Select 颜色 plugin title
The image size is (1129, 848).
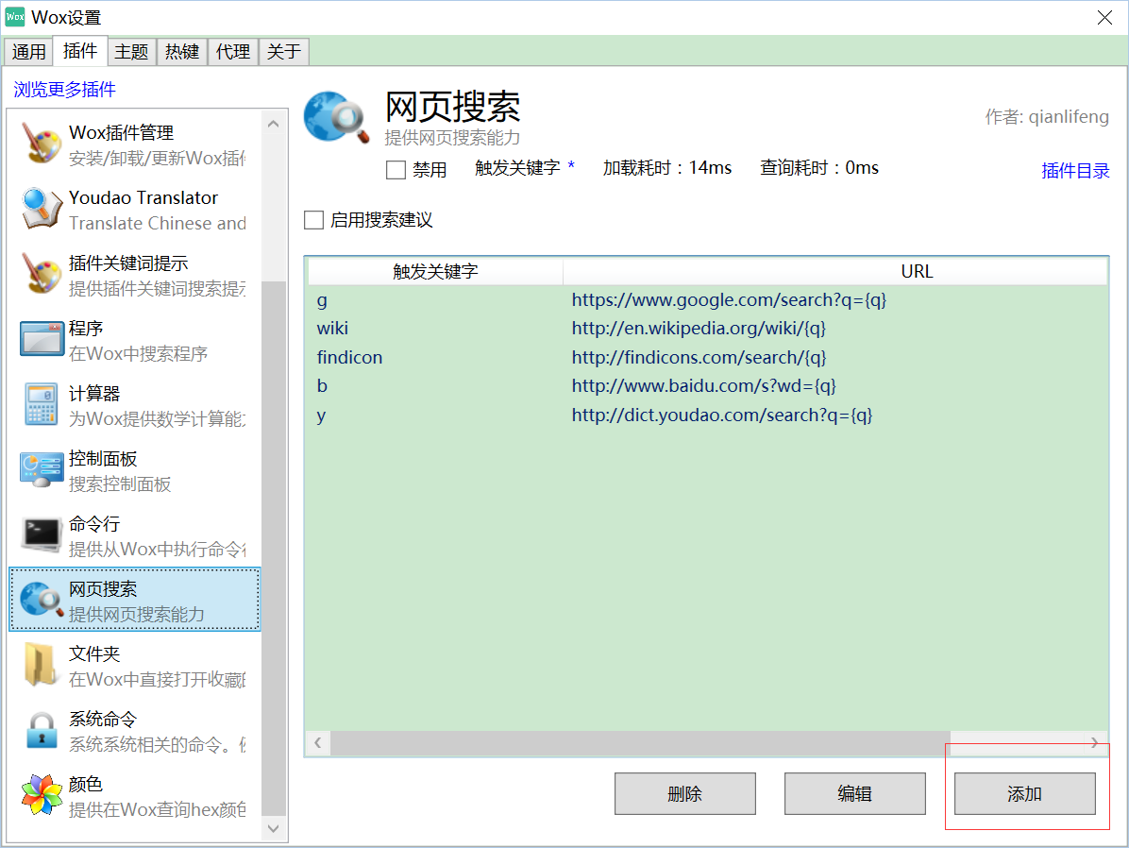(x=86, y=785)
